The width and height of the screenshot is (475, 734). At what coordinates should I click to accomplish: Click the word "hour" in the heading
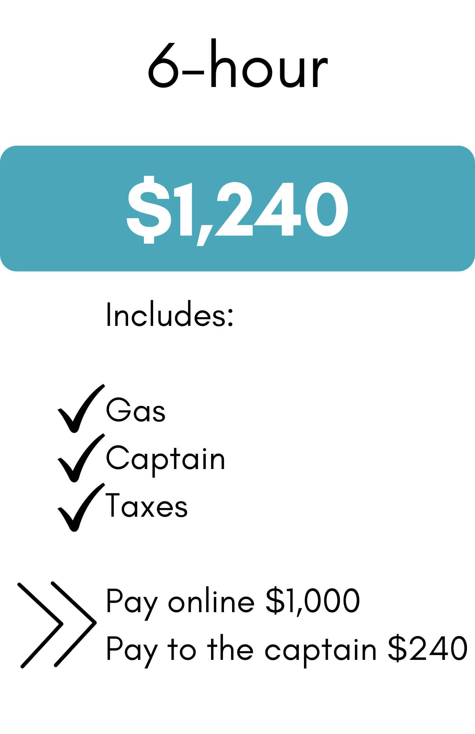click(x=268, y=66)
